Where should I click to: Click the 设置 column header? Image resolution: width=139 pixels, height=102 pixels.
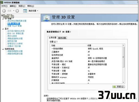[104, 46]
